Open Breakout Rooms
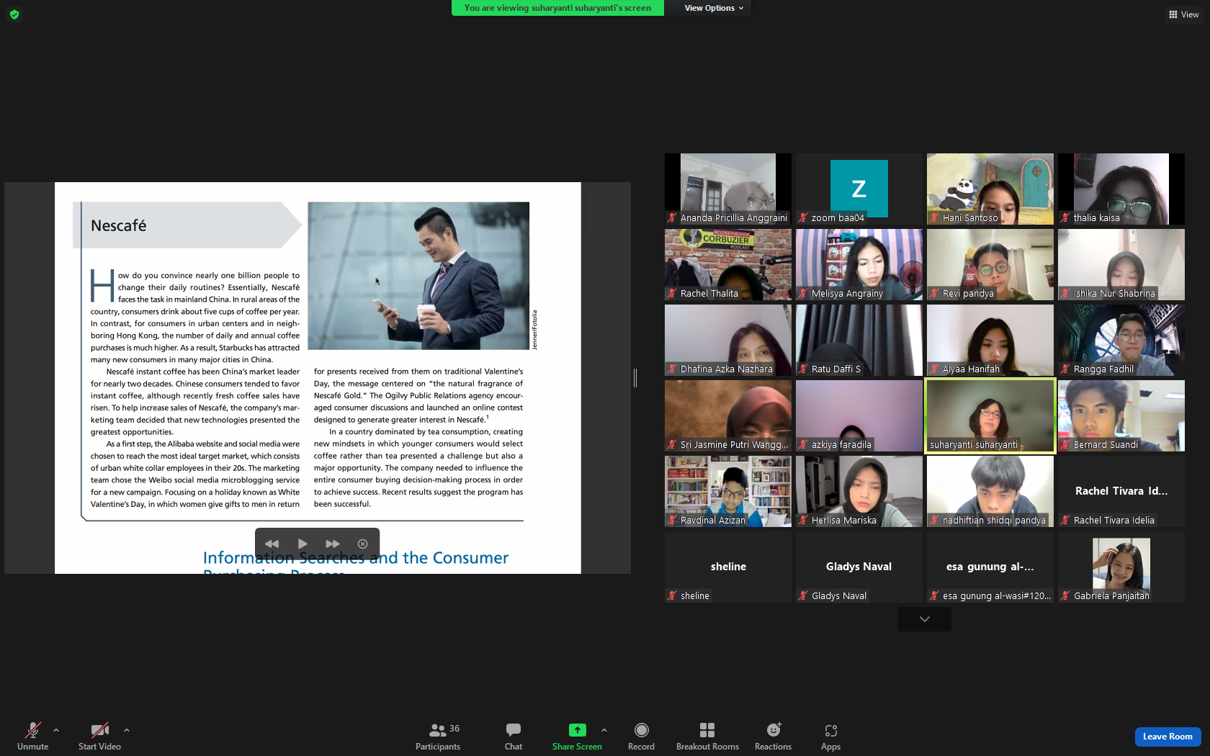The width and height of the screenshot is (1210, 756). pos(707,736)
